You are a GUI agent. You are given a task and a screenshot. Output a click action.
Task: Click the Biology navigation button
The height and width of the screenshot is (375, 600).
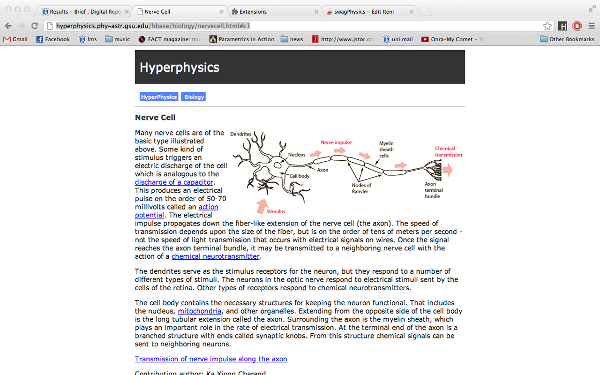pyautogui.click(x=194, y=97)
